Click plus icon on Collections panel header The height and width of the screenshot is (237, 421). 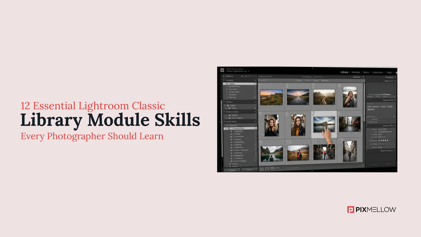click(255, 121)
